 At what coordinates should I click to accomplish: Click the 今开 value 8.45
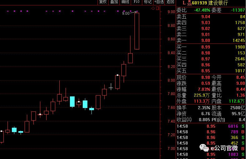tap(241, 77)
